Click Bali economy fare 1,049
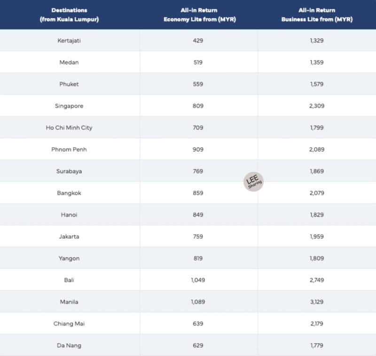The width and height of the screenshot is (376, 356). point(198,280)
